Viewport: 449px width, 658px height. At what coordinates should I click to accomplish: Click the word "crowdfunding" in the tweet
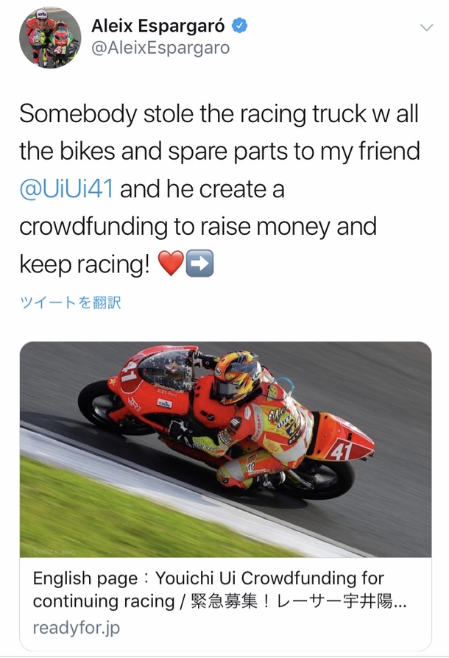tap(93, 227)
